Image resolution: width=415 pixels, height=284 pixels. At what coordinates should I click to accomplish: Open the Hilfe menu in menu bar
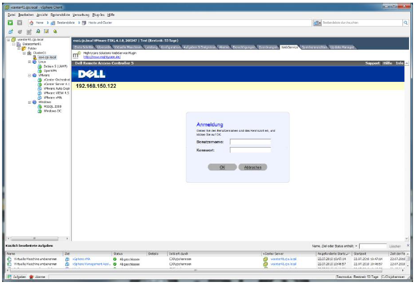111,15
